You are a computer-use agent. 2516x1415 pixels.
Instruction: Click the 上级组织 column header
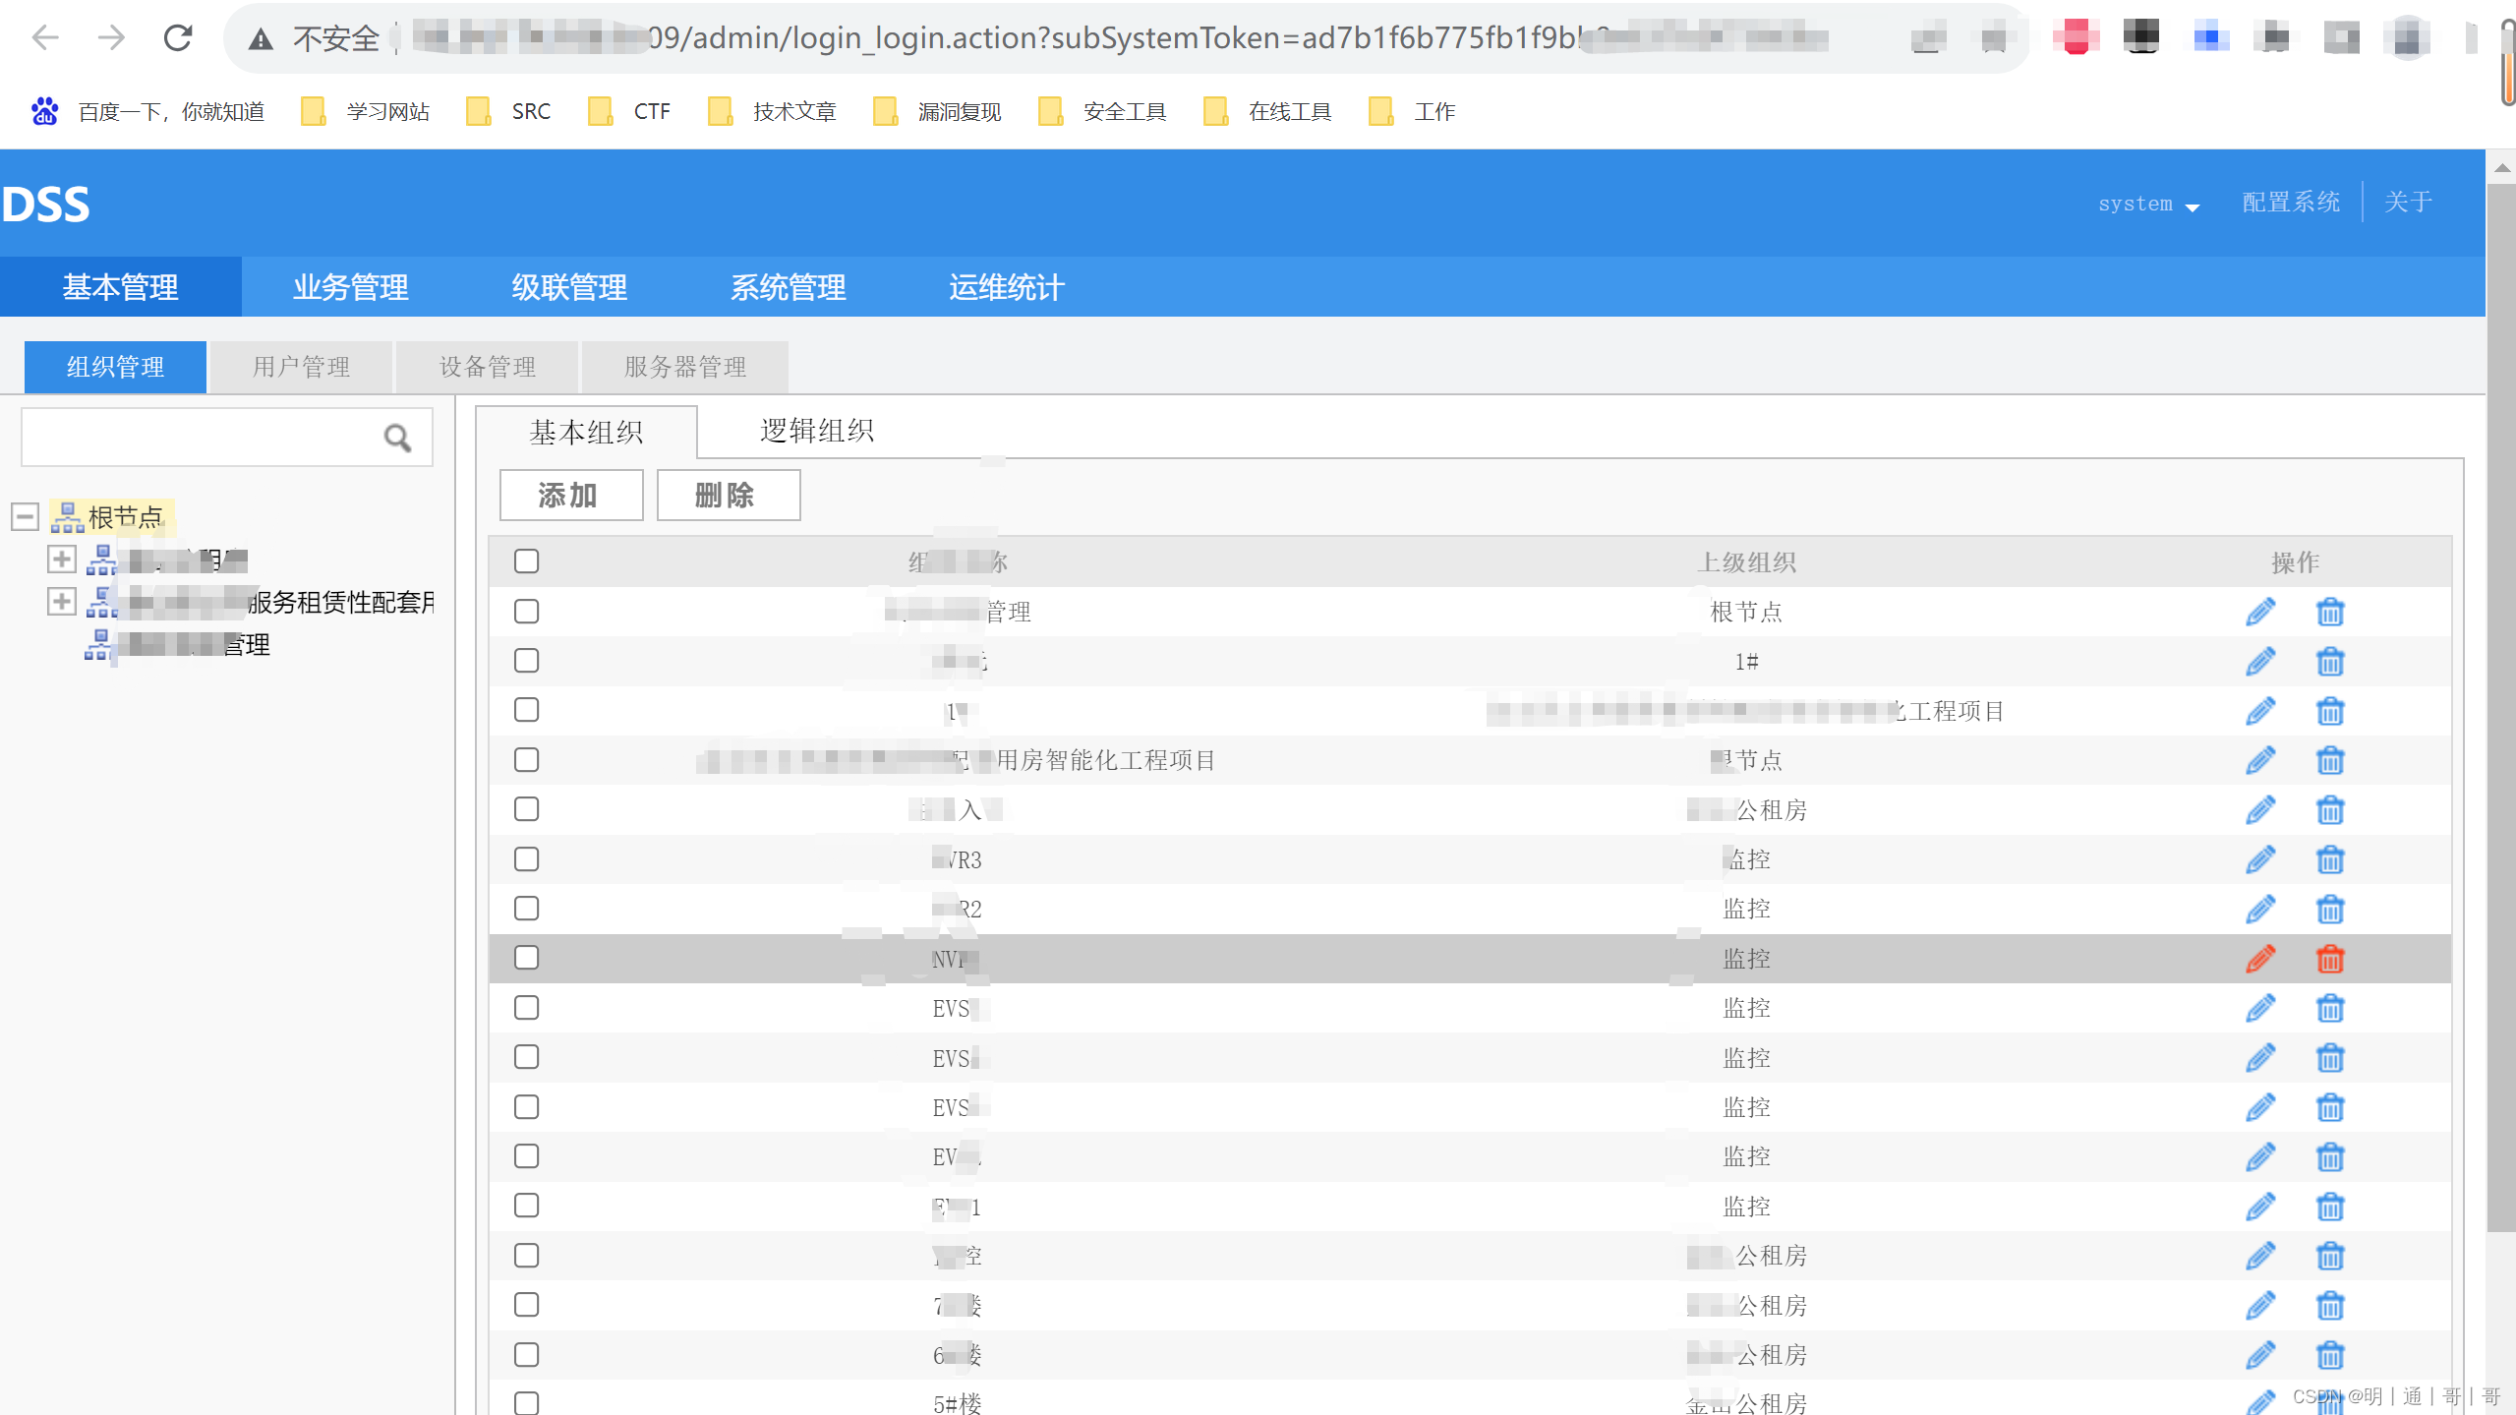[1746, 561]
